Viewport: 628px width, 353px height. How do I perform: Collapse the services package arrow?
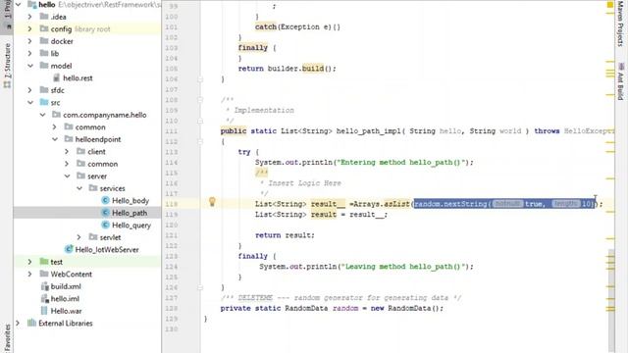[79, 188]
